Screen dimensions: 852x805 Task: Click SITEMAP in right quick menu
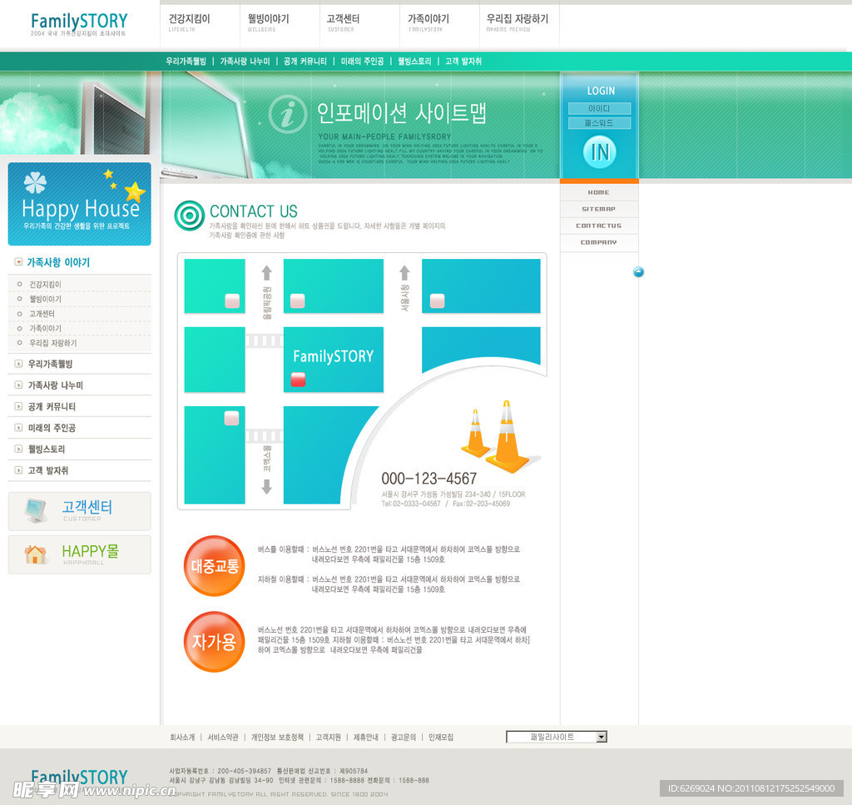tap(599, 209)
